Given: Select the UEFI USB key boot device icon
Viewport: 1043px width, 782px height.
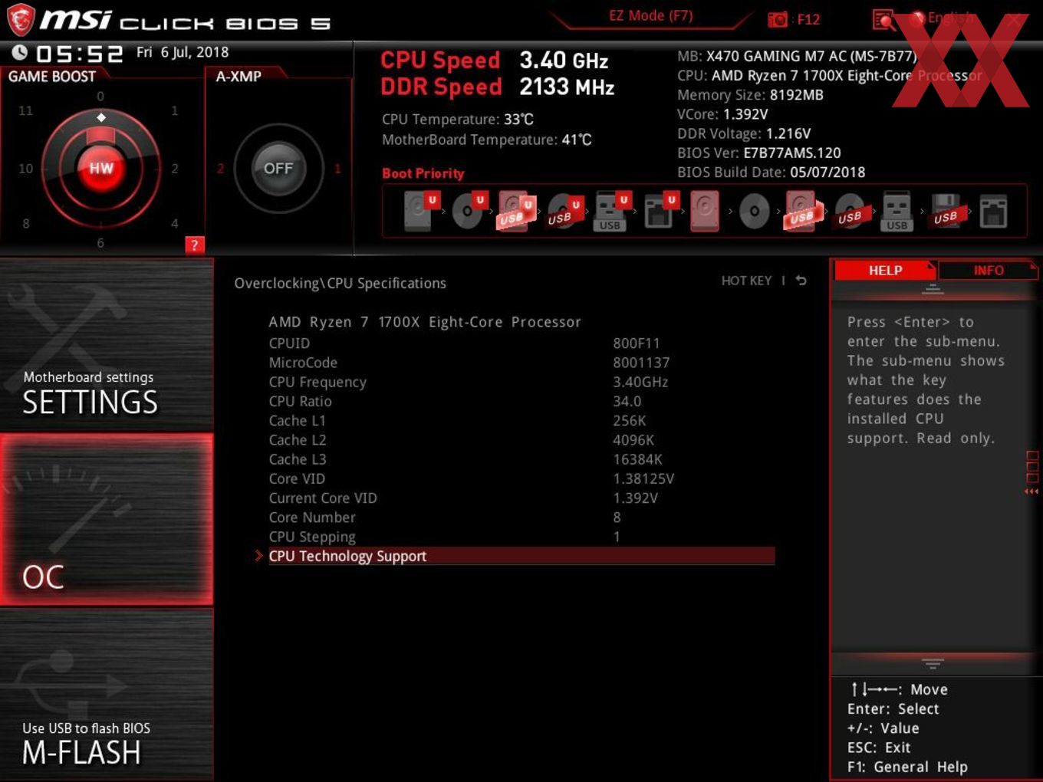Looking at the screenshot, I should click(611, 211).
